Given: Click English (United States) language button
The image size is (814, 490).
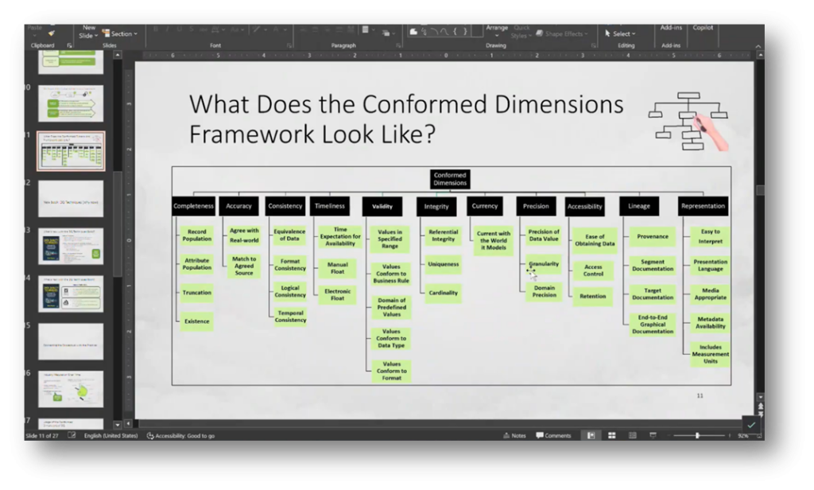Looking at the screenshot, I should (x=111, y=436).
